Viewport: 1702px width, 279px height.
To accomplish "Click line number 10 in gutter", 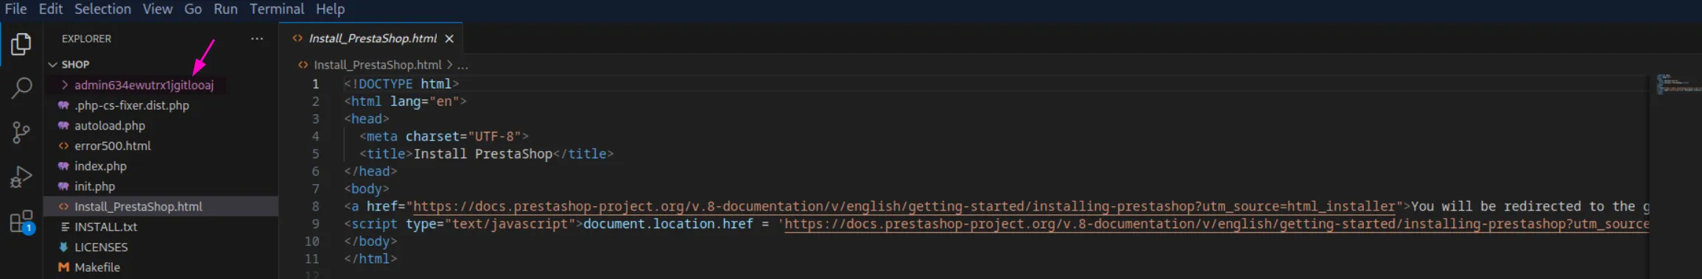I will [x=312, y=241].
